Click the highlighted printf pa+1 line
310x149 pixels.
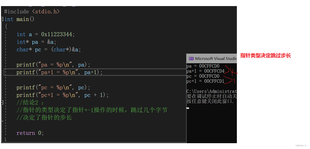click(x=59, y=72)
